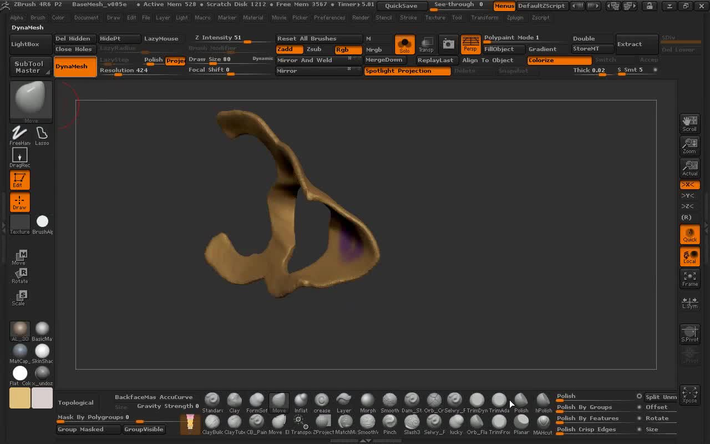
Task: Click the Frame view icon
Action: pyautogui.click(x=689, y=279)
